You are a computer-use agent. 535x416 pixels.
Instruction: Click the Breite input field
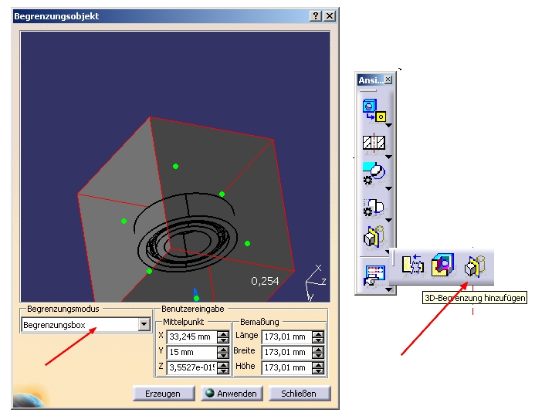tap(286, 352)
